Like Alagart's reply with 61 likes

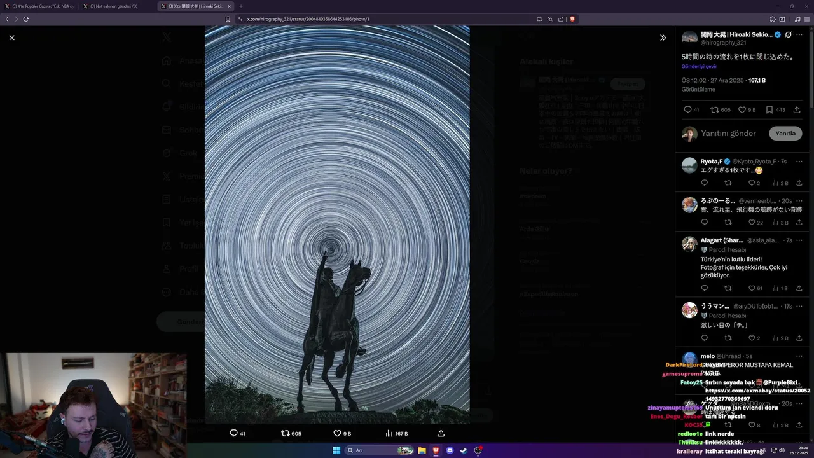(x=752, y=288)
